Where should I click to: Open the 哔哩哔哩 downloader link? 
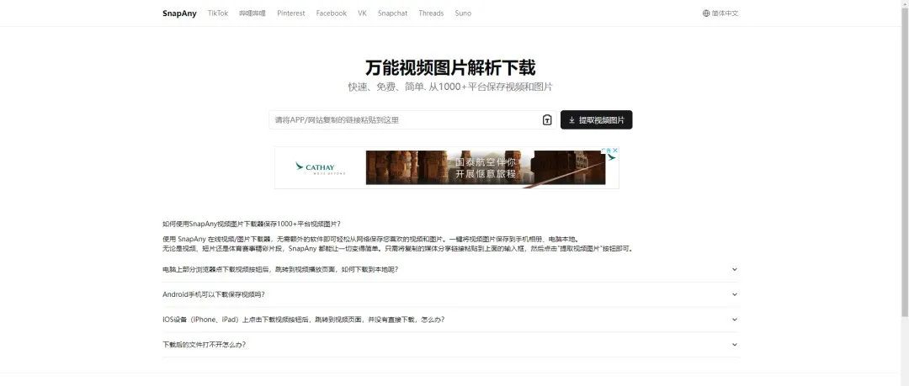point(252,13)
